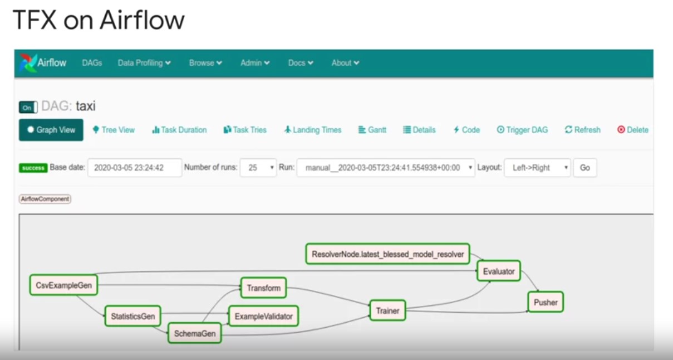
Task: Show the DAG Details list view
Action: point(406,130)
